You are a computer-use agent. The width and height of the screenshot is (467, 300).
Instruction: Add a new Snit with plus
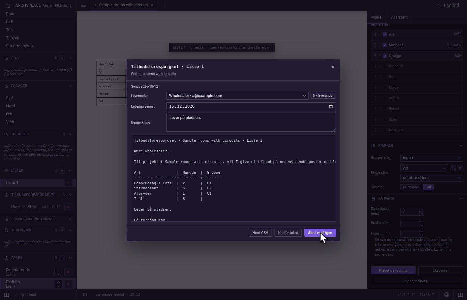(x=62, y=58)
